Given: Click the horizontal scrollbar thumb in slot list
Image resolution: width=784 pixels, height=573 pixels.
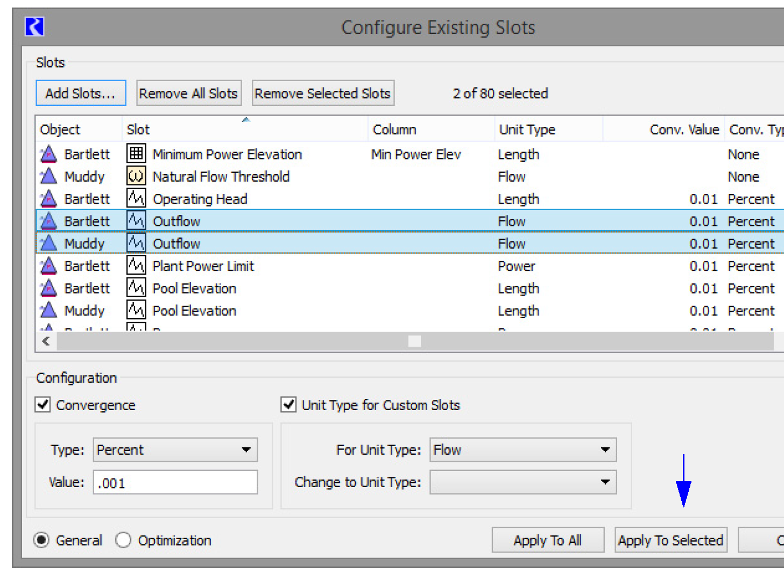Looking at the screenshot, I should click(x=414, y=341).
